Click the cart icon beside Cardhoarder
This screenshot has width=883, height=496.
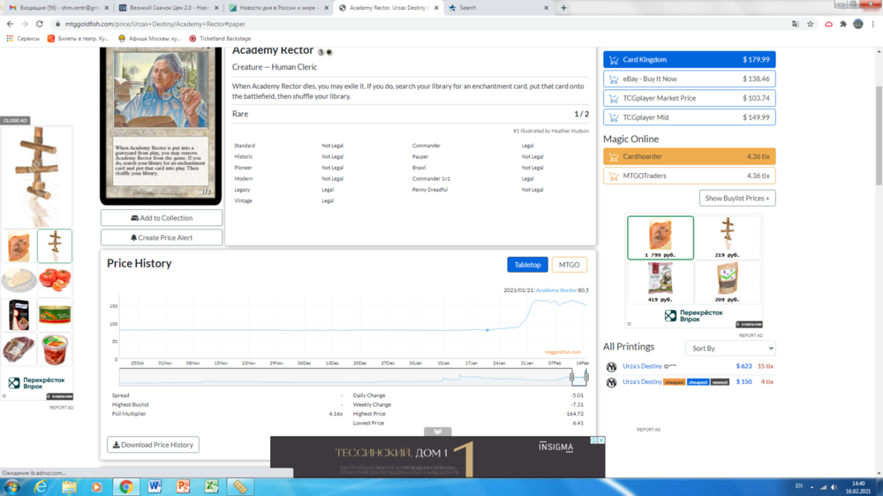click(614, 157)
